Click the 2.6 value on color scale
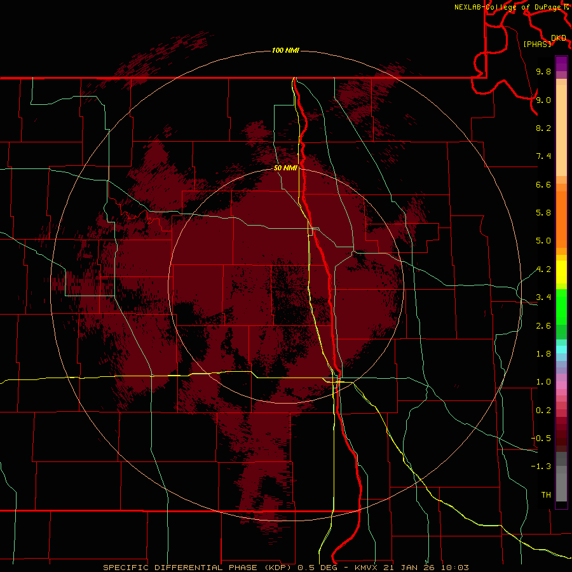The height and width of the screenshot is (572, 572). pyautogui.click(x=543, y=326)
